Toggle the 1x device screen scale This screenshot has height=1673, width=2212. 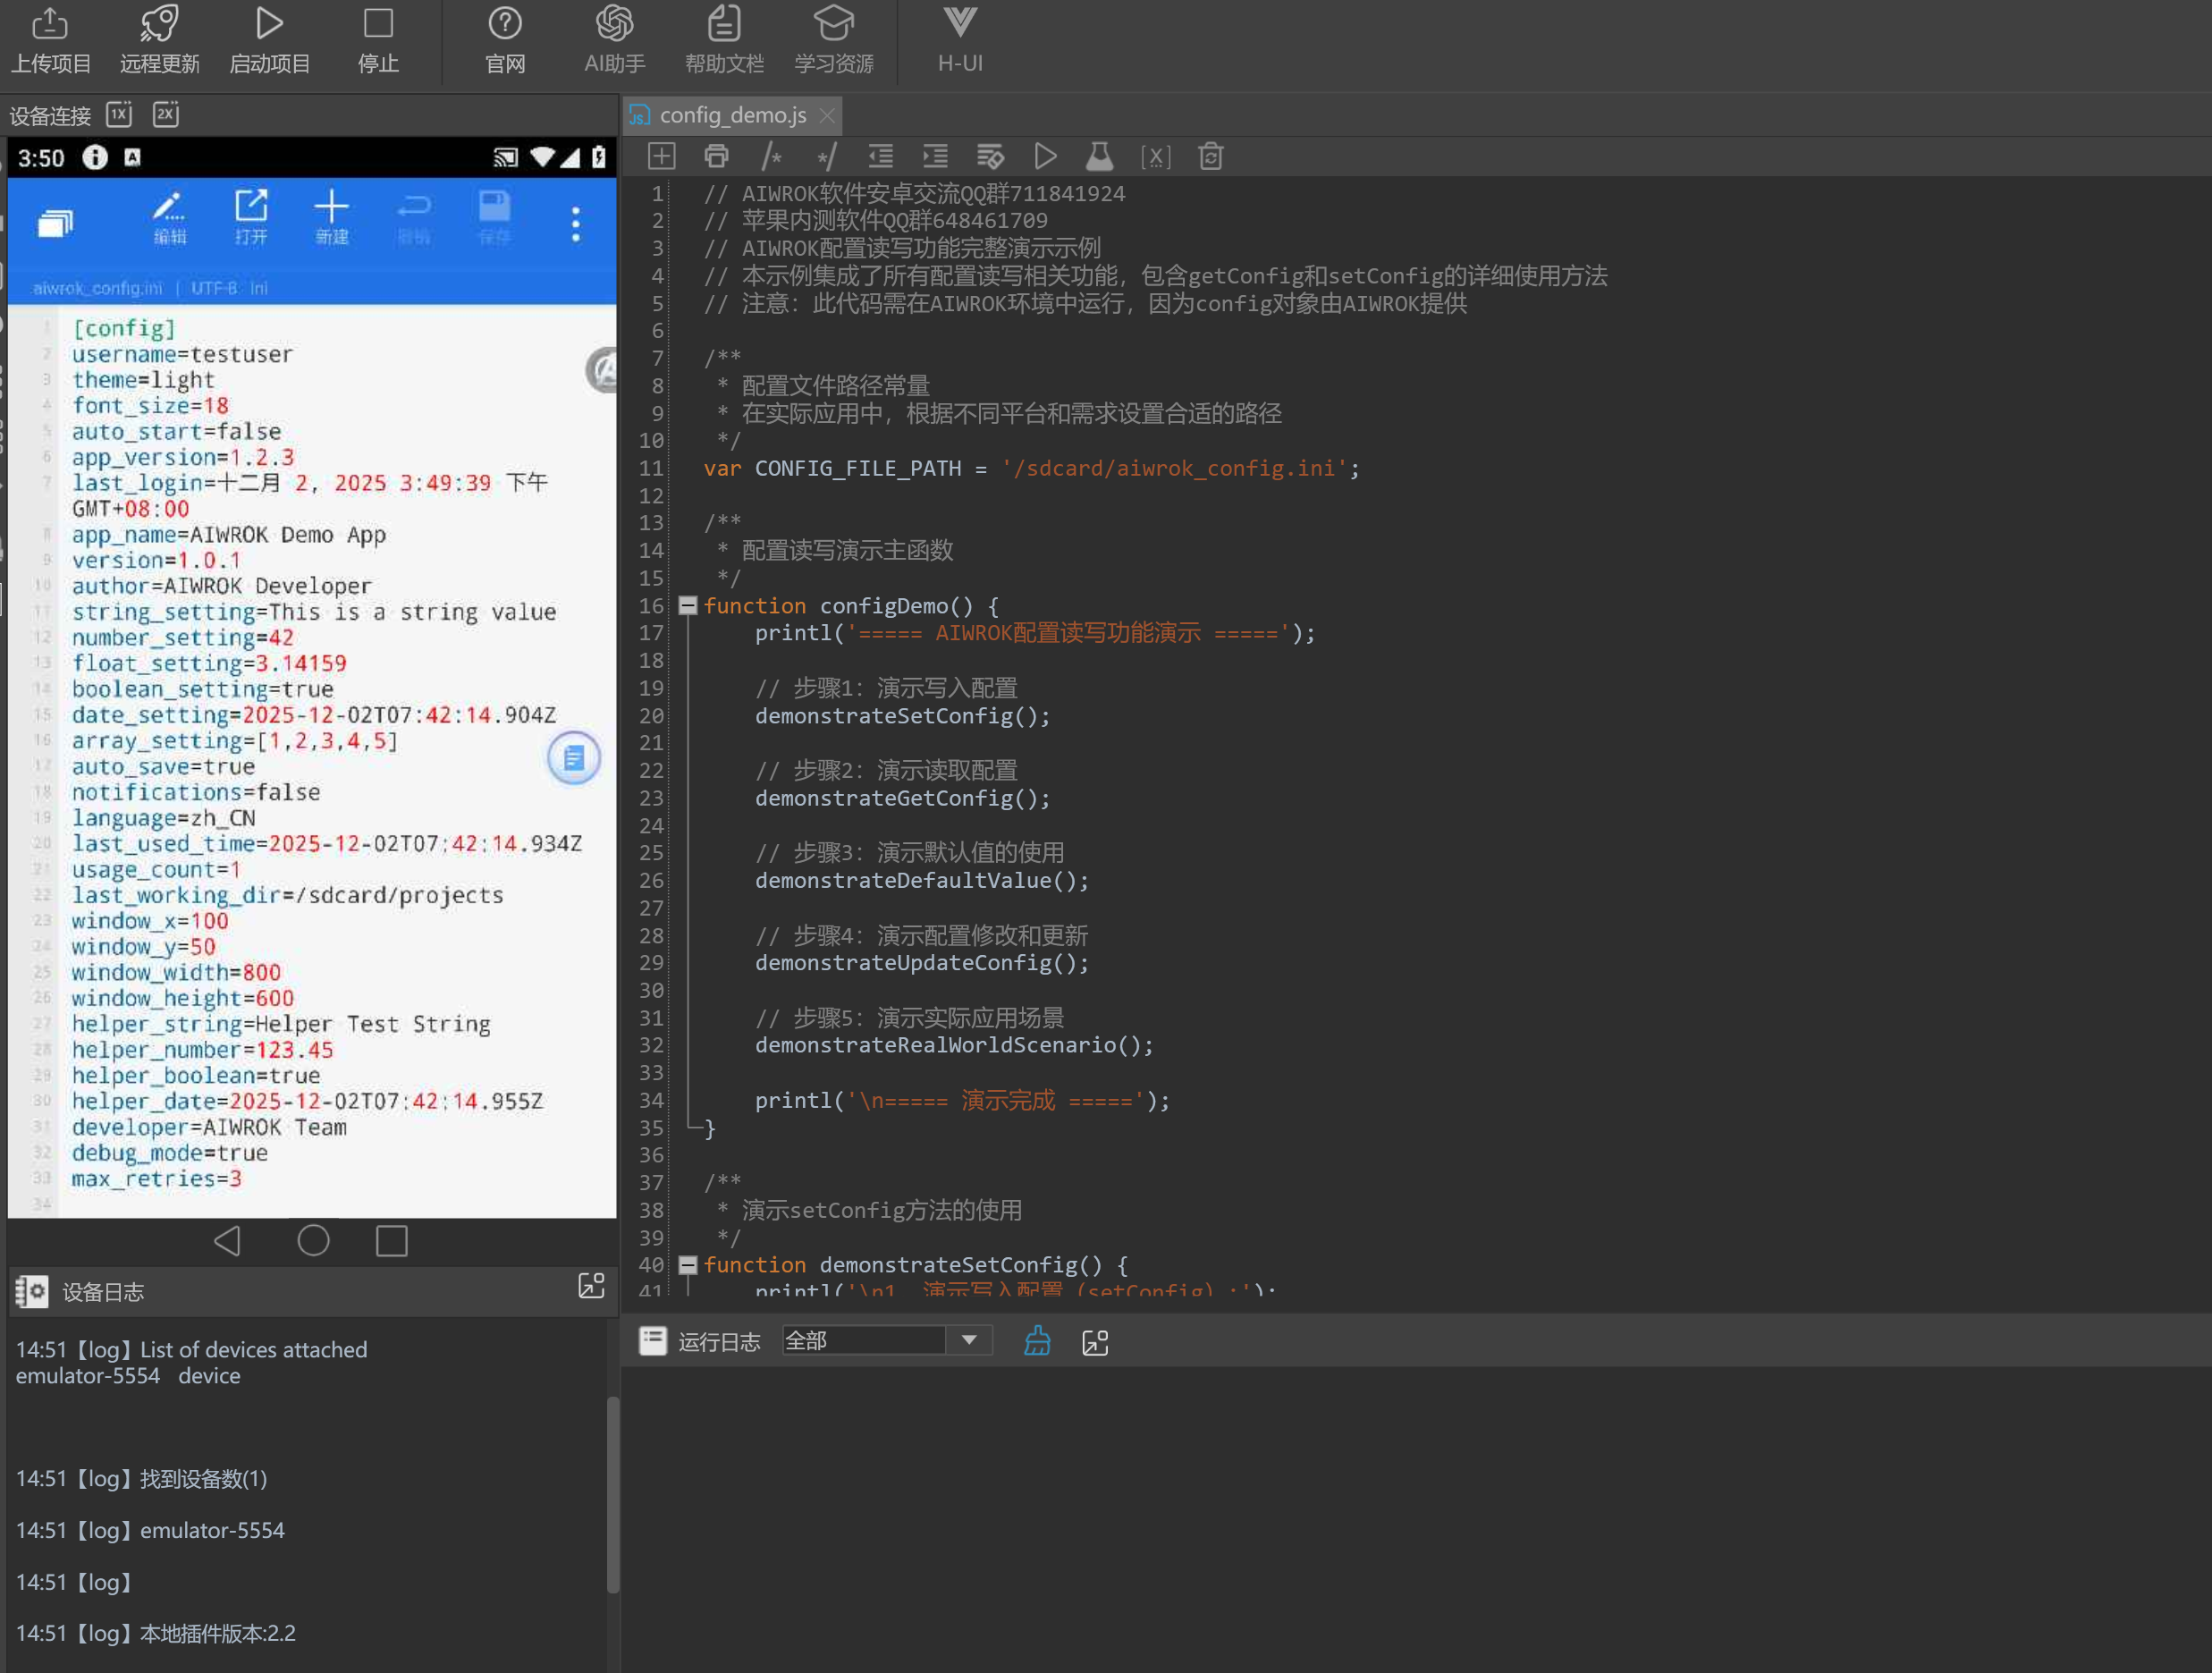[x=119, y=114]
